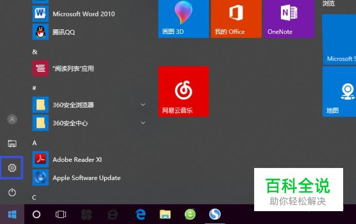Click the 360安全浏览器 folder icon
Viewport: 356px width, 224px height.
click(41, 105)
